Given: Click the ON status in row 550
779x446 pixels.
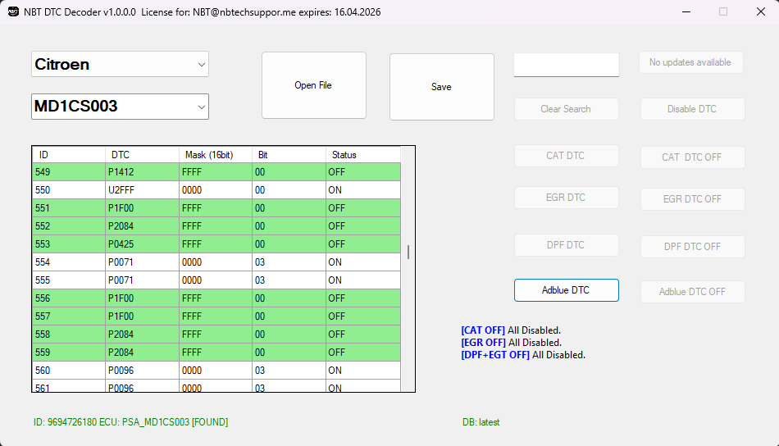Looking at the screenshot, I should click(363, 189).
